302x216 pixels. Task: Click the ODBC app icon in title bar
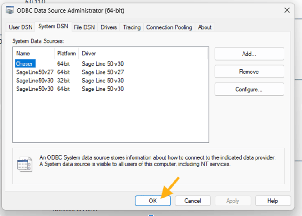[10, 10]
